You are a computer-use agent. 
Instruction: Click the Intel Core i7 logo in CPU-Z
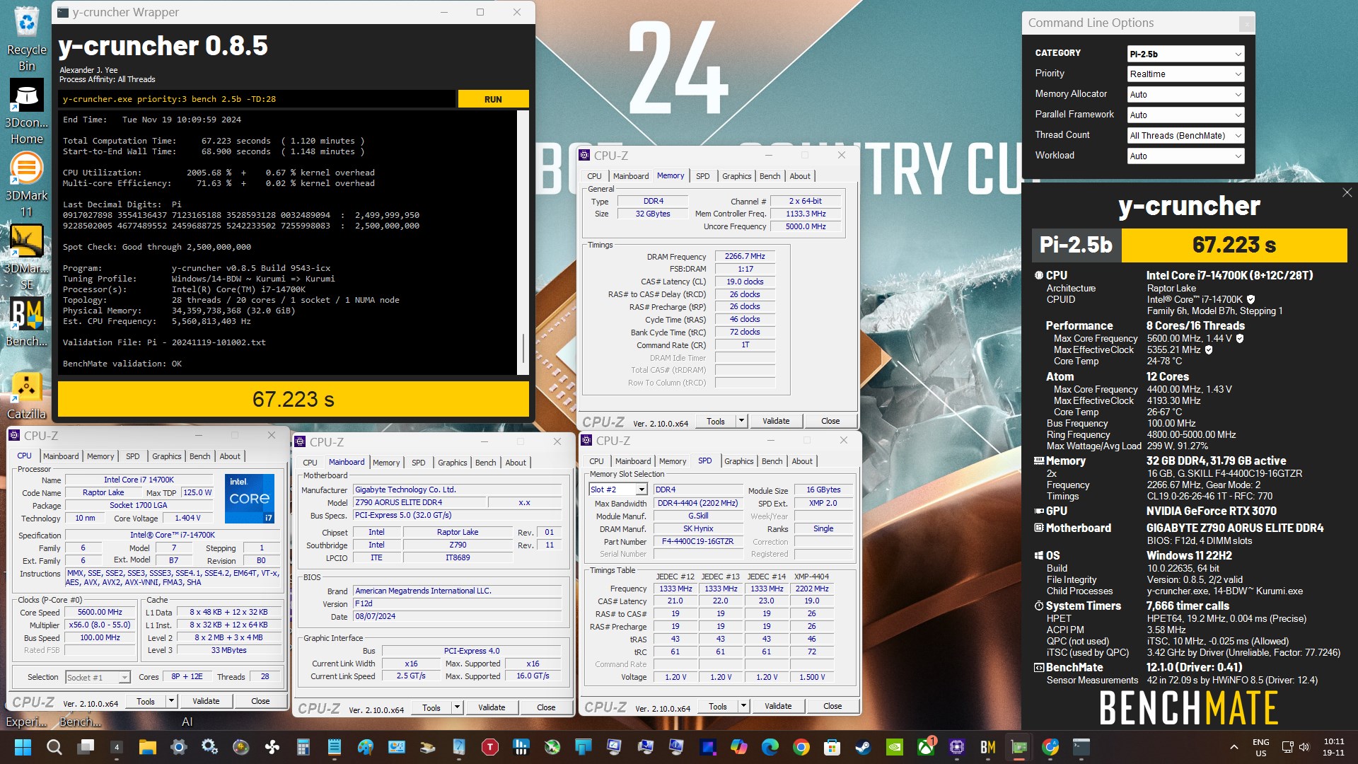(x=250, y=499)
